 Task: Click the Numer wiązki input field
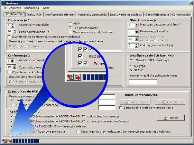(x=143, y=82)
